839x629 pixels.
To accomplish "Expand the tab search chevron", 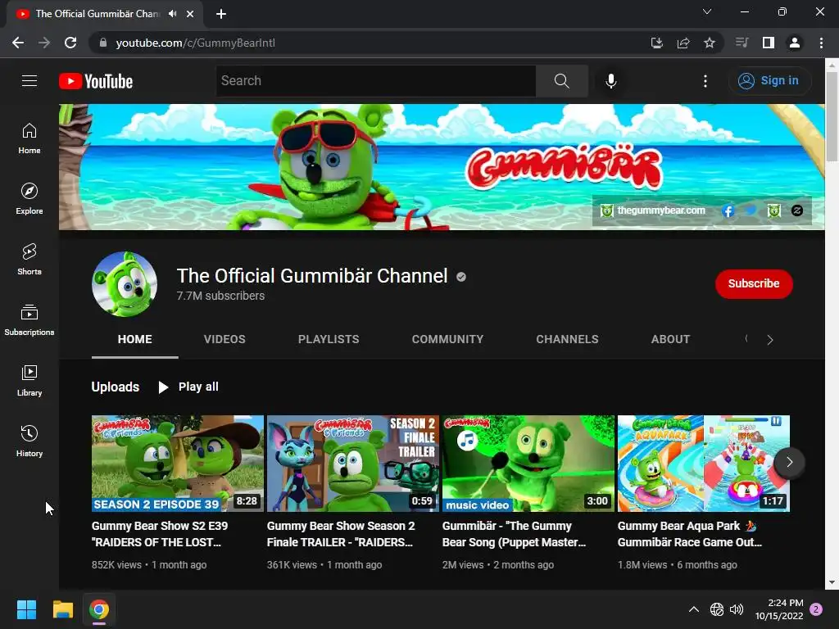I will [707, 11].
